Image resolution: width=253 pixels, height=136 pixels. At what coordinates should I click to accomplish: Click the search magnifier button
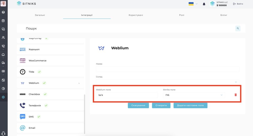[x=238, y=28]
